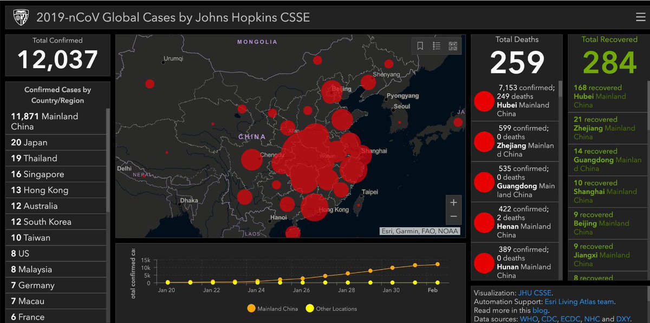Open the blog link
The image size is (650, 323).
click(540, 311)
